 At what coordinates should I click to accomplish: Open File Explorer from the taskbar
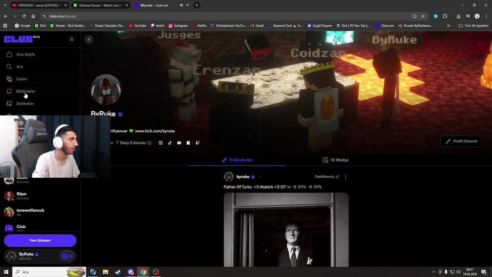click(x=105, y=272)
